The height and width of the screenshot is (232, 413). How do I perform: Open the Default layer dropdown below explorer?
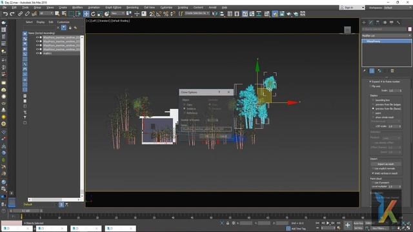click(39, 204)
